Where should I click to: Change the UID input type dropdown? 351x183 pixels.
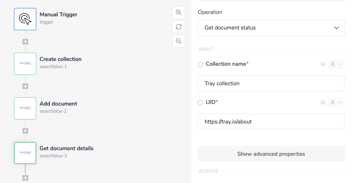(336, 102)
